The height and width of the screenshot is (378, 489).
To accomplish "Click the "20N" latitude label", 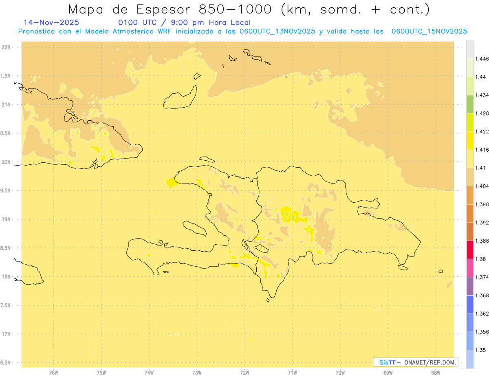I will pos(6,162).
